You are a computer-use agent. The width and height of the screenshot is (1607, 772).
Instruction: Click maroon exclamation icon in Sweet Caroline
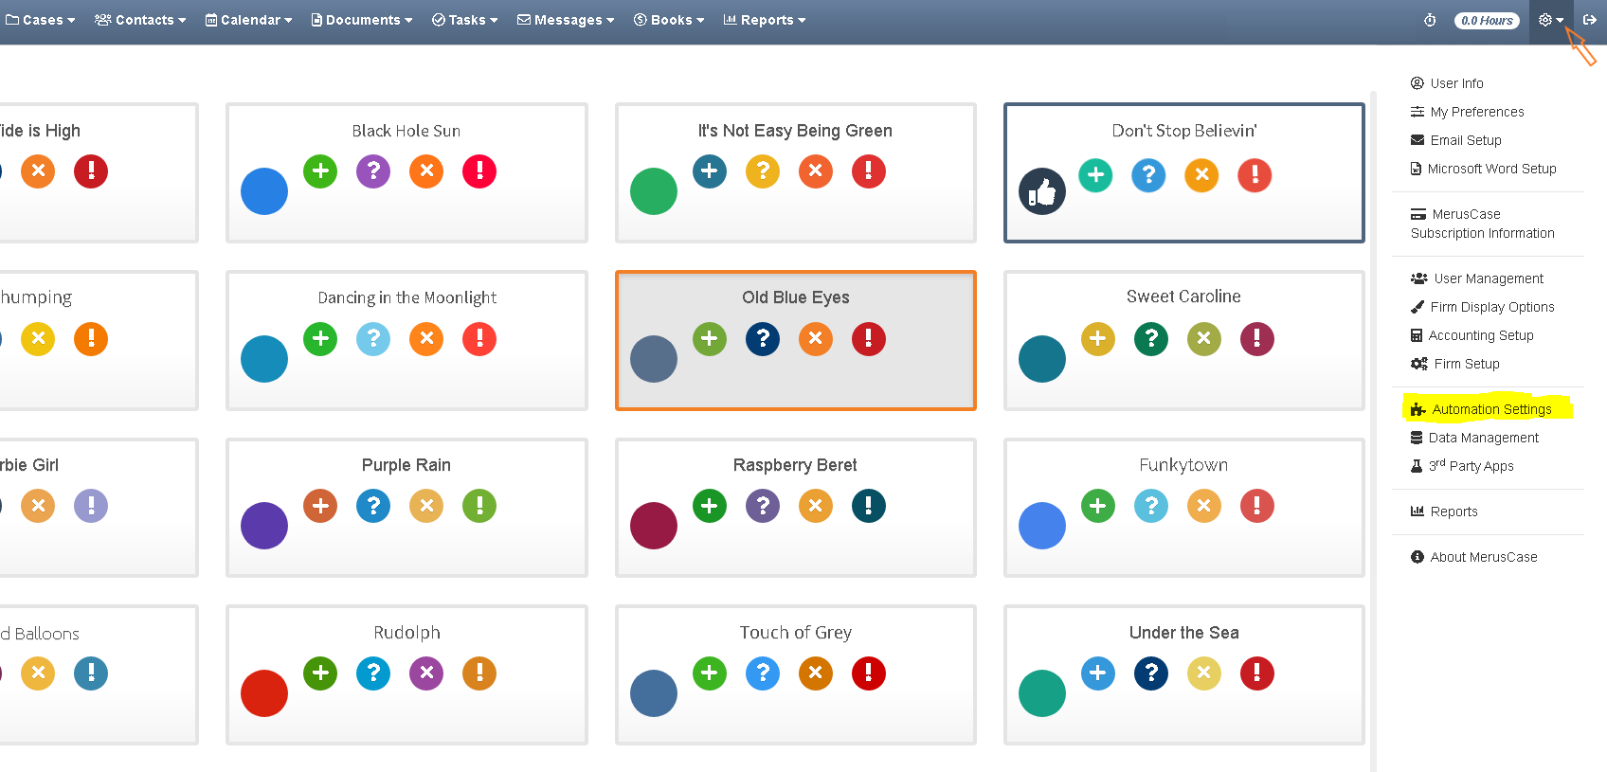point(1257,339)
